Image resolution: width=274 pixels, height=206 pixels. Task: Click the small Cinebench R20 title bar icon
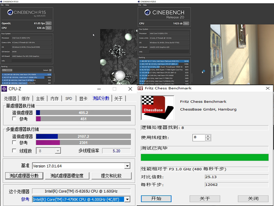139,1
